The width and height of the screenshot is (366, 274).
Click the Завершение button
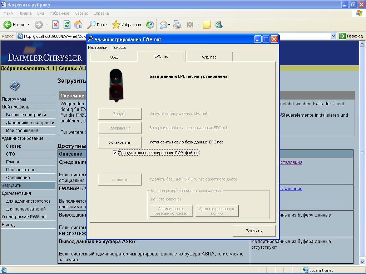pyautogui.click(x=119, y=128)
